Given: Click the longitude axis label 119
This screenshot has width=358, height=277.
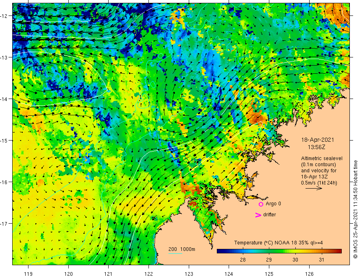Looking at the screenshot, I should click(x=28, y=274).
